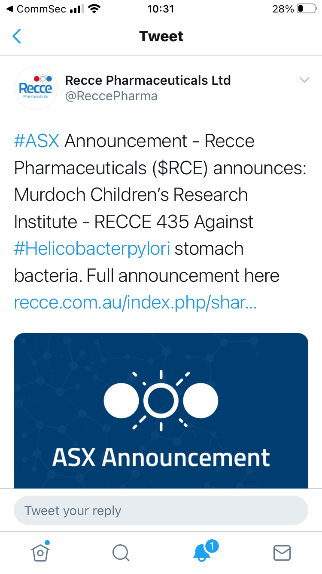This screenshot has height=574, width=322.
Task: Tap the 10:31 clock in status bar
Action: point(161,9)
